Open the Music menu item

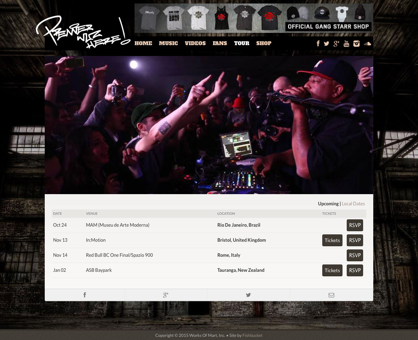pyautogui.click(x=168, y=43)
